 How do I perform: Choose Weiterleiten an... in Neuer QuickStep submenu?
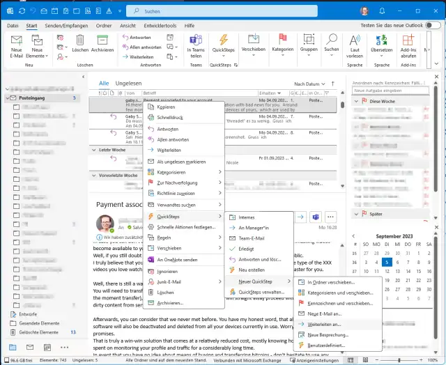point(337,325)
